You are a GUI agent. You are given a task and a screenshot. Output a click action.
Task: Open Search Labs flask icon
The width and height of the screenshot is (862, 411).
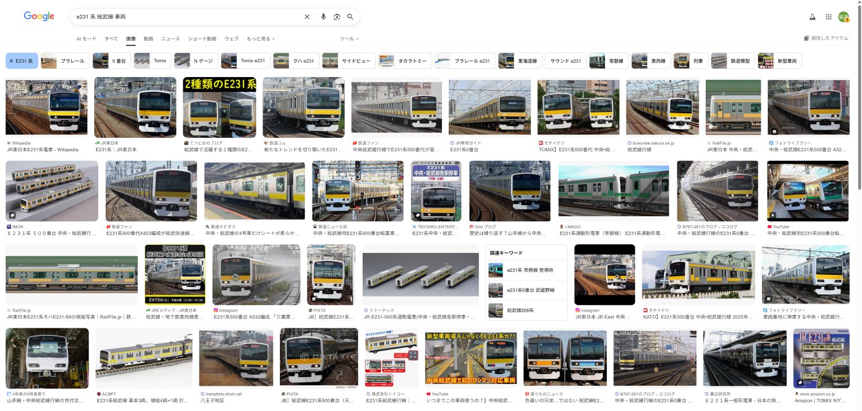click(813, 17)
